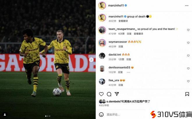The height and width of the screenshot is (119, 192).
Task: Reply to llaa_ura's comment
Action: 121,85
